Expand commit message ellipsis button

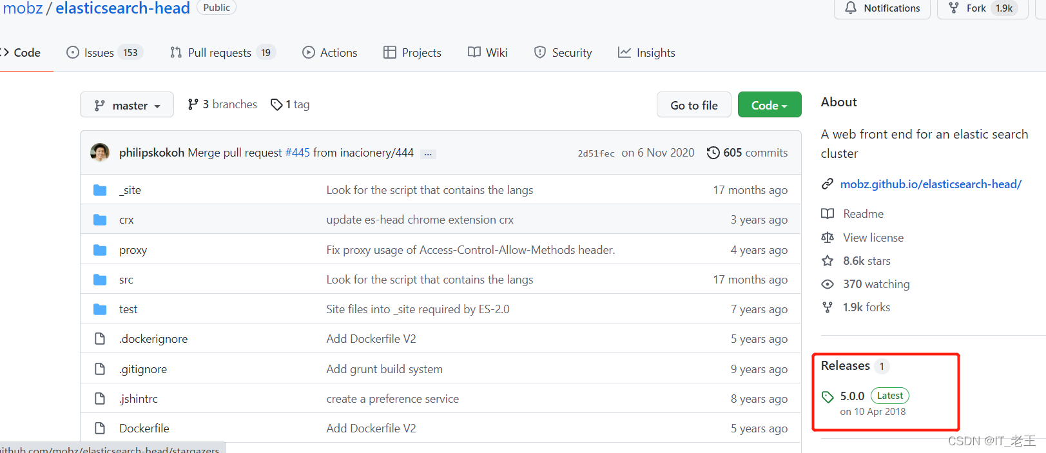428,154
